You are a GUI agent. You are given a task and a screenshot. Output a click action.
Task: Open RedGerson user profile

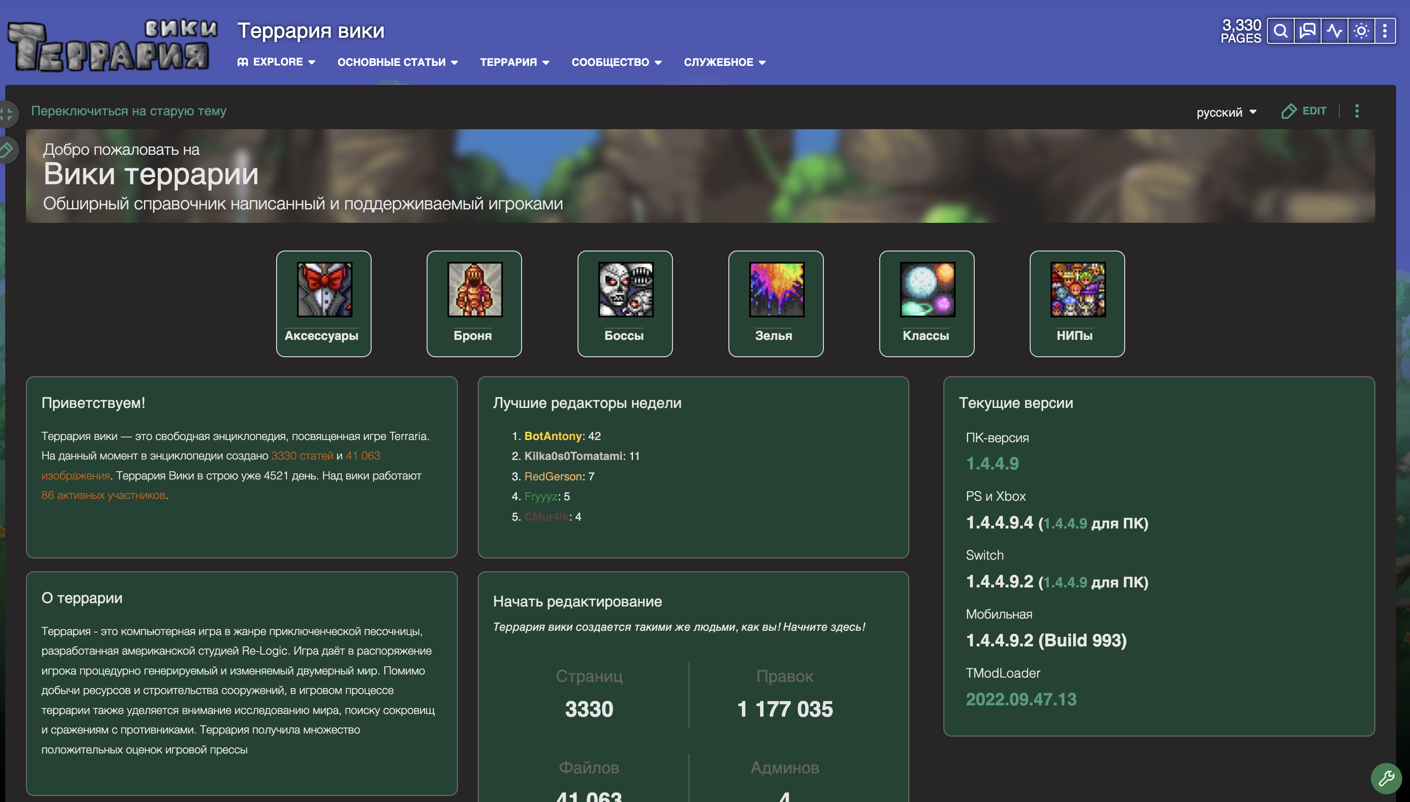point(553,476)
